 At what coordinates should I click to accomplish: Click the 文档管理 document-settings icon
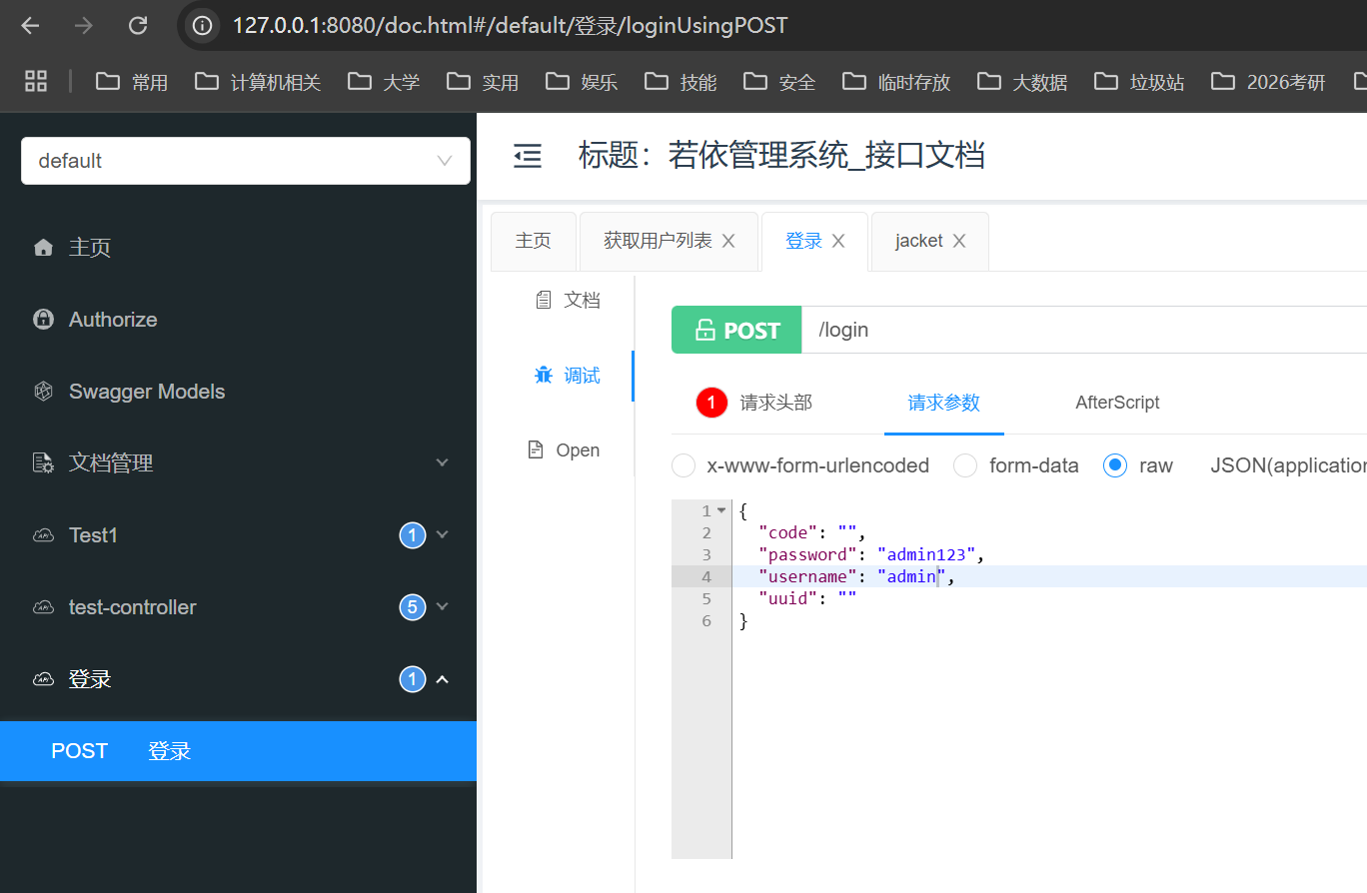[x=43, y=463]
